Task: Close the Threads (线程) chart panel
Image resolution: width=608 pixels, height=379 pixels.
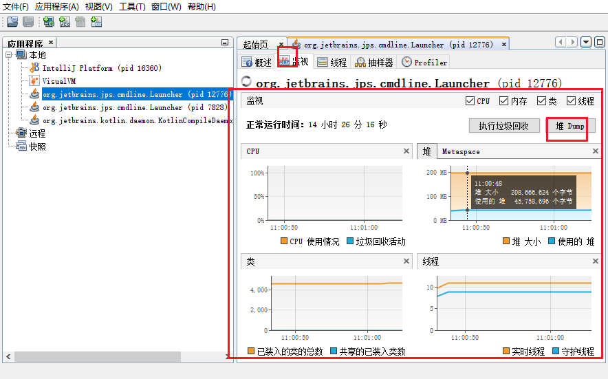Action: click(596, 261)
